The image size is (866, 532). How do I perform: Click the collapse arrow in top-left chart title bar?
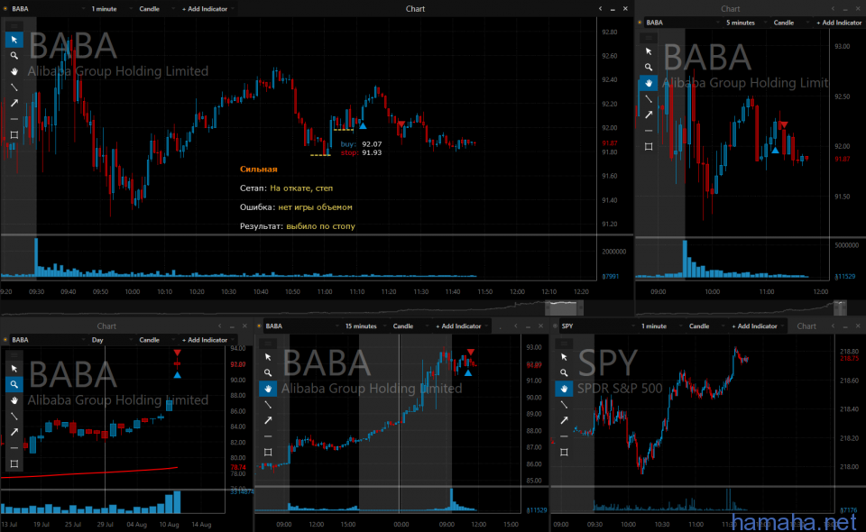click(x=600, y=8)
